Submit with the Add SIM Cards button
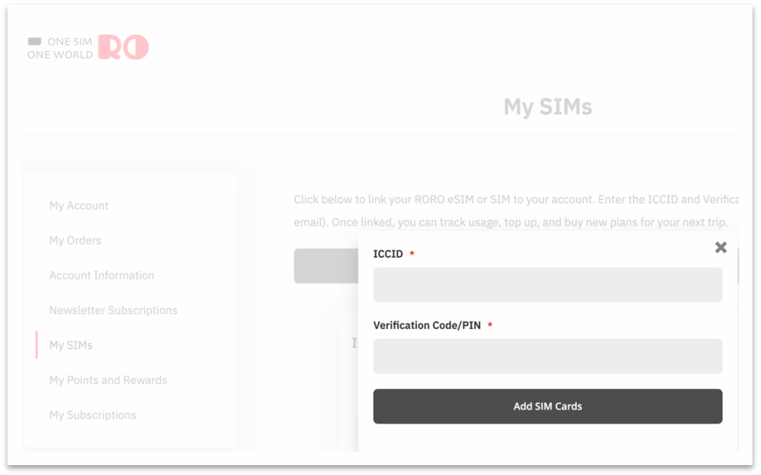This screenshot has width=761, height=475. 547,406
